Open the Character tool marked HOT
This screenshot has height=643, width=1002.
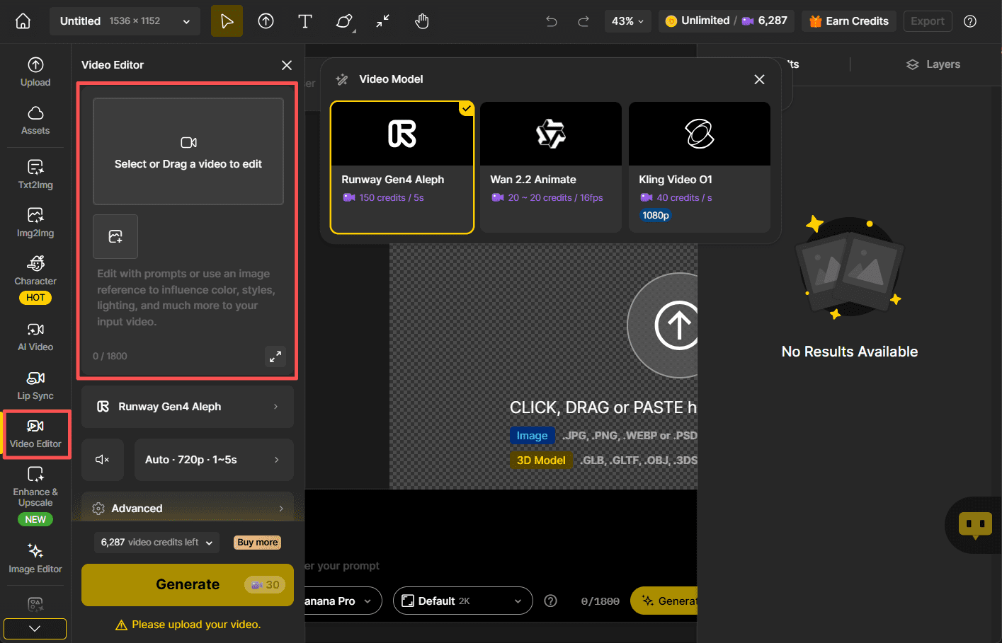click(x=35, y=276)
